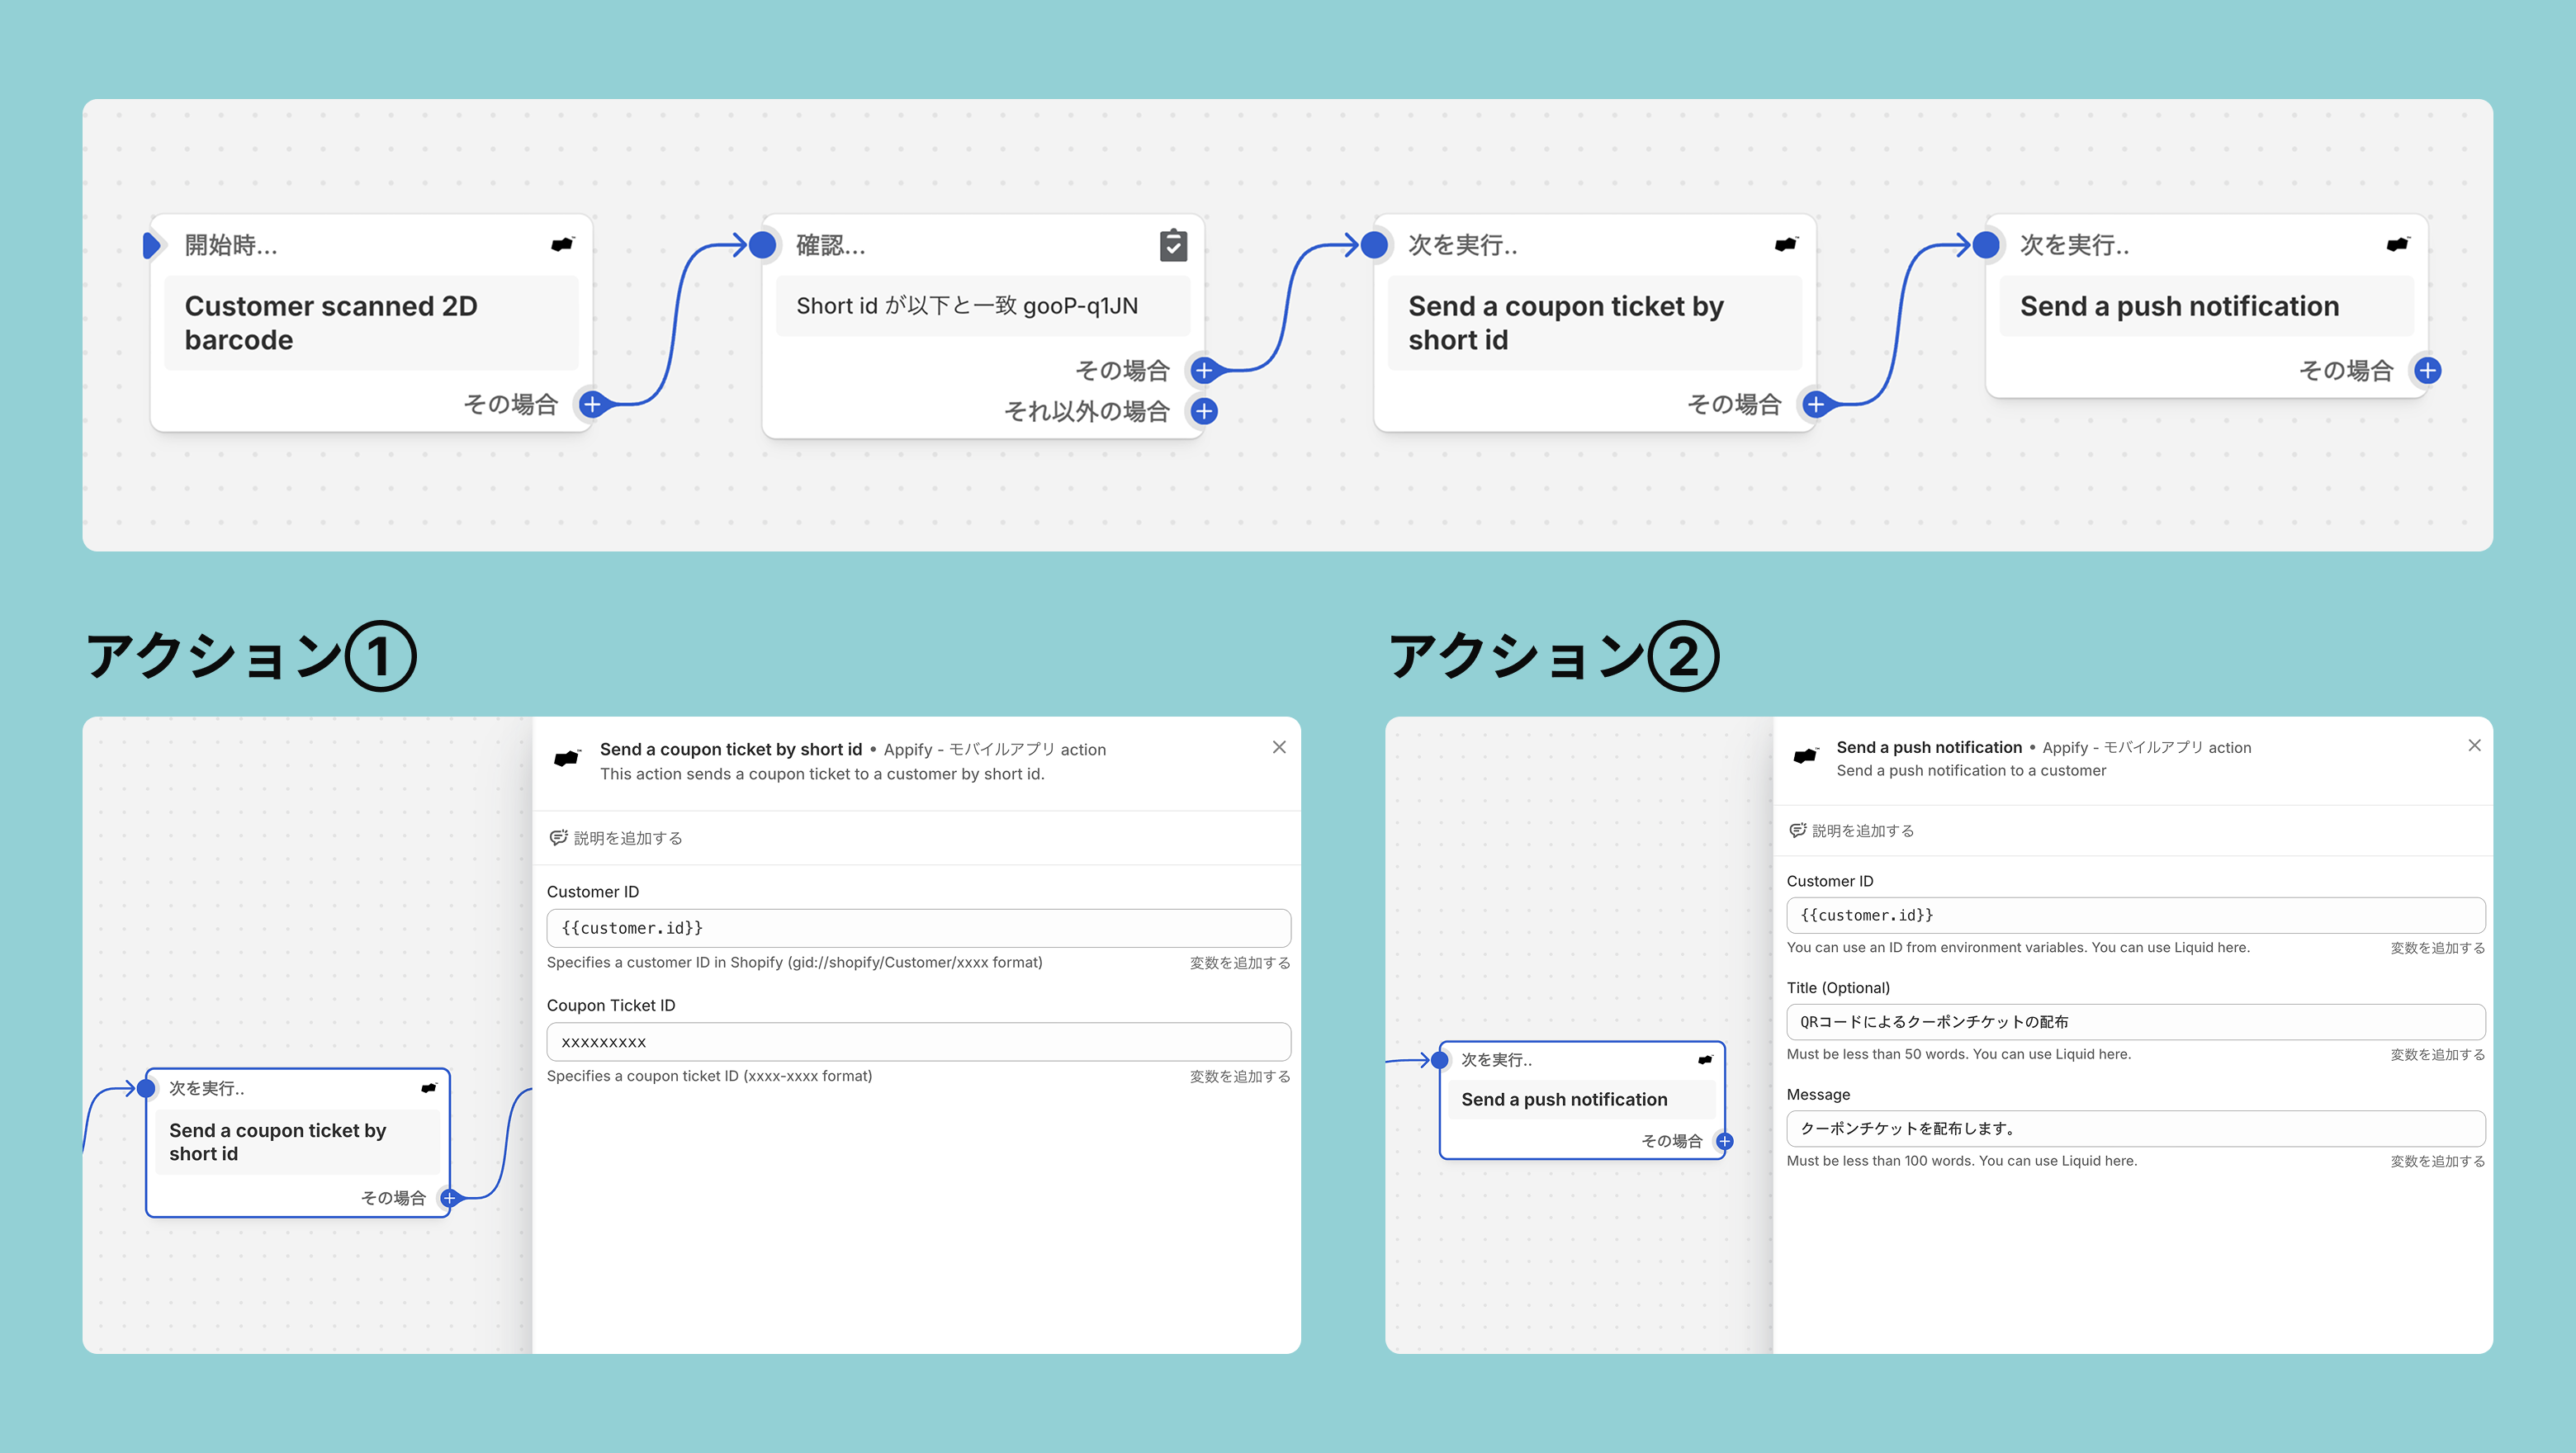Close the 'Send a coupon ticket by short id' panel

(1279, 747)
